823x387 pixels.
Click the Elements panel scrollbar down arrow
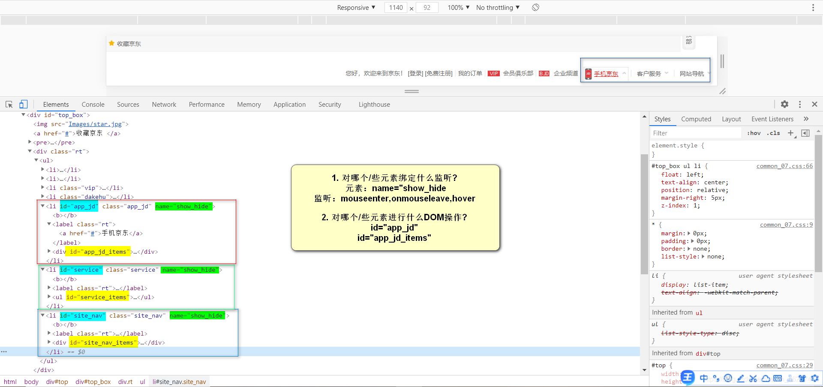click(x=644, y=370)
